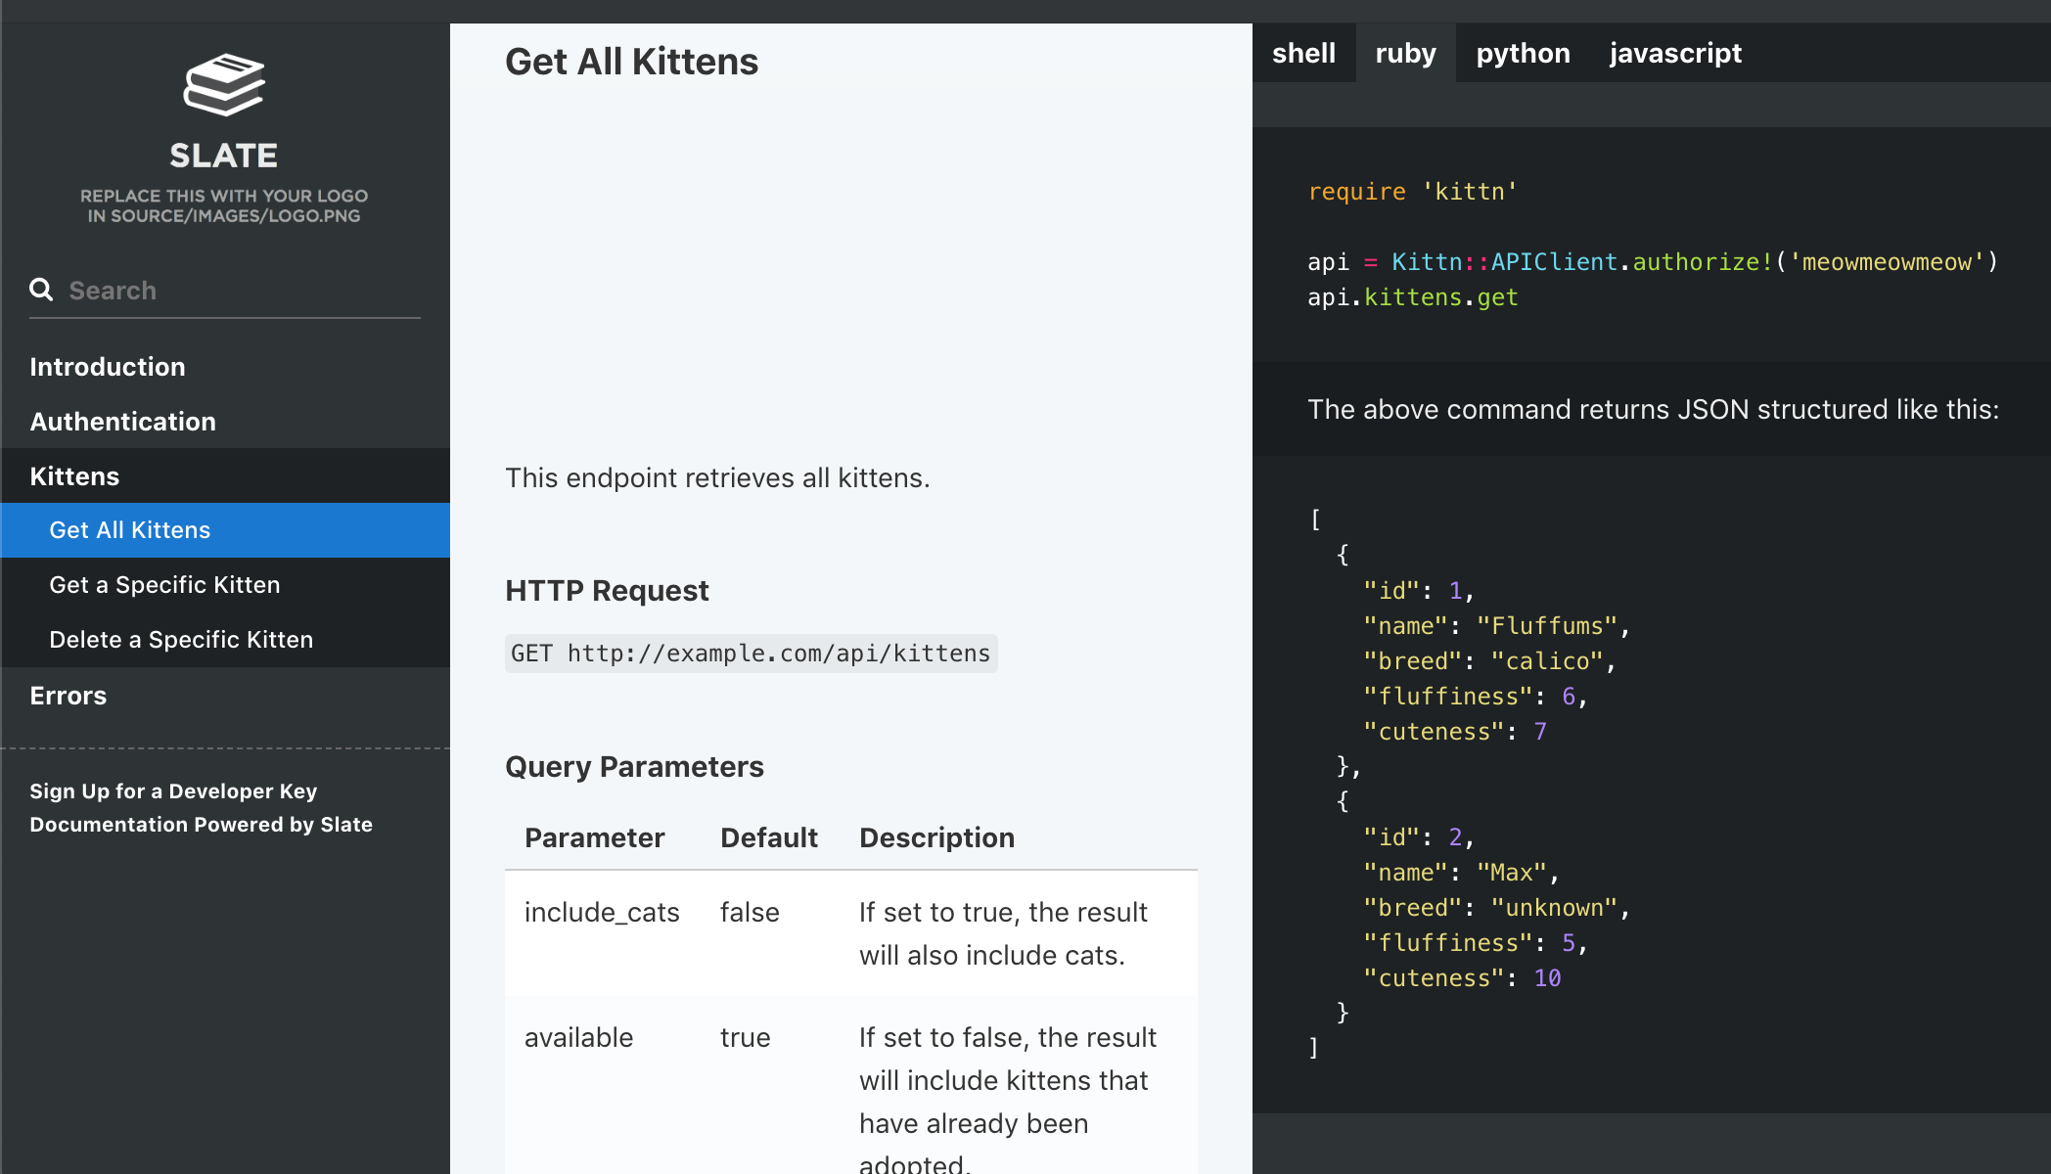The image size is (2051, 1174).
Task: Click the "name": "Fluffums" JSON line
Action: coord(1496,626)
